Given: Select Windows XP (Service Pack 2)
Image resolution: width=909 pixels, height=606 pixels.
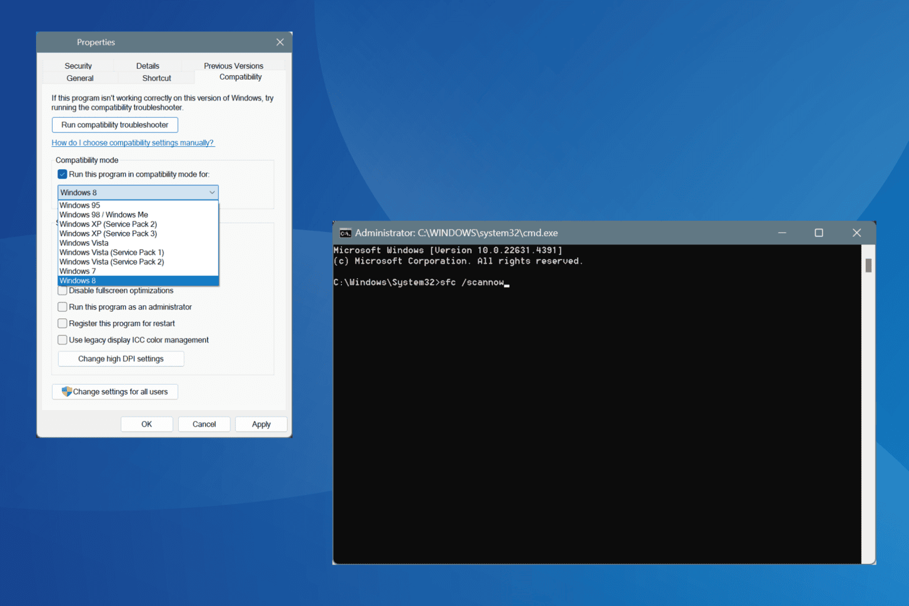Looking at the screenshot, I should 138,224.
